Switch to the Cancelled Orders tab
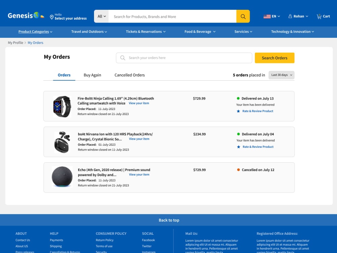Screen dimensions: 337x253 click(130, 75)
